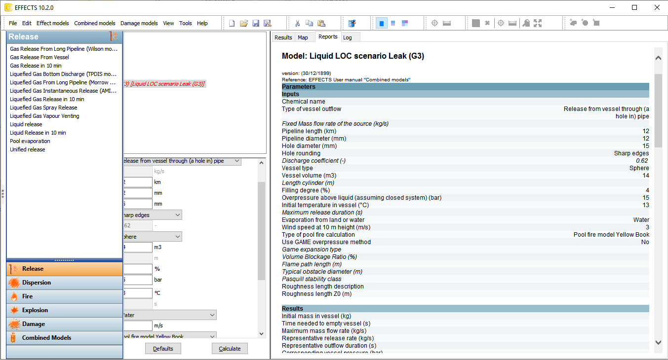Click the Defaults button
The height and width of the screenshot is (360, 668).
(163, 349)
